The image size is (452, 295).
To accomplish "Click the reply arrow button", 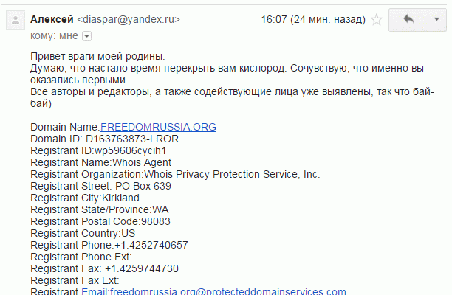I will tap(408, 20).
